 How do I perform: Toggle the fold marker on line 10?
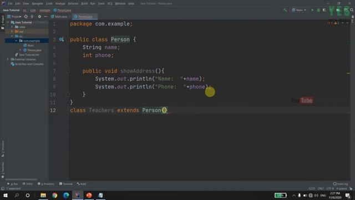click(x=68, y=94)
